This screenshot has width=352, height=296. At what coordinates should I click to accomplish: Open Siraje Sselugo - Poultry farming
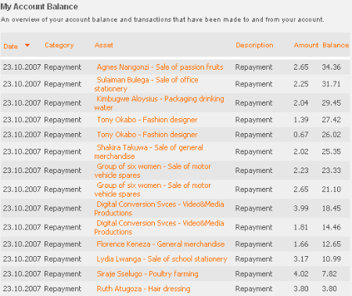147,274
